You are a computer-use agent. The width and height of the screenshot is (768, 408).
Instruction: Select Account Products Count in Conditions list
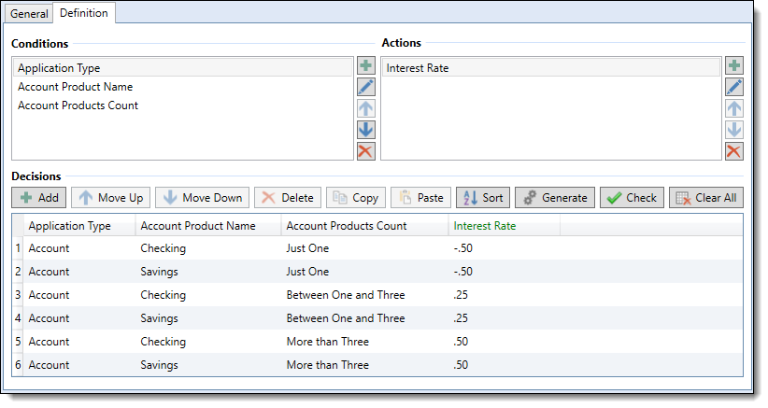(x=182, y=106)
